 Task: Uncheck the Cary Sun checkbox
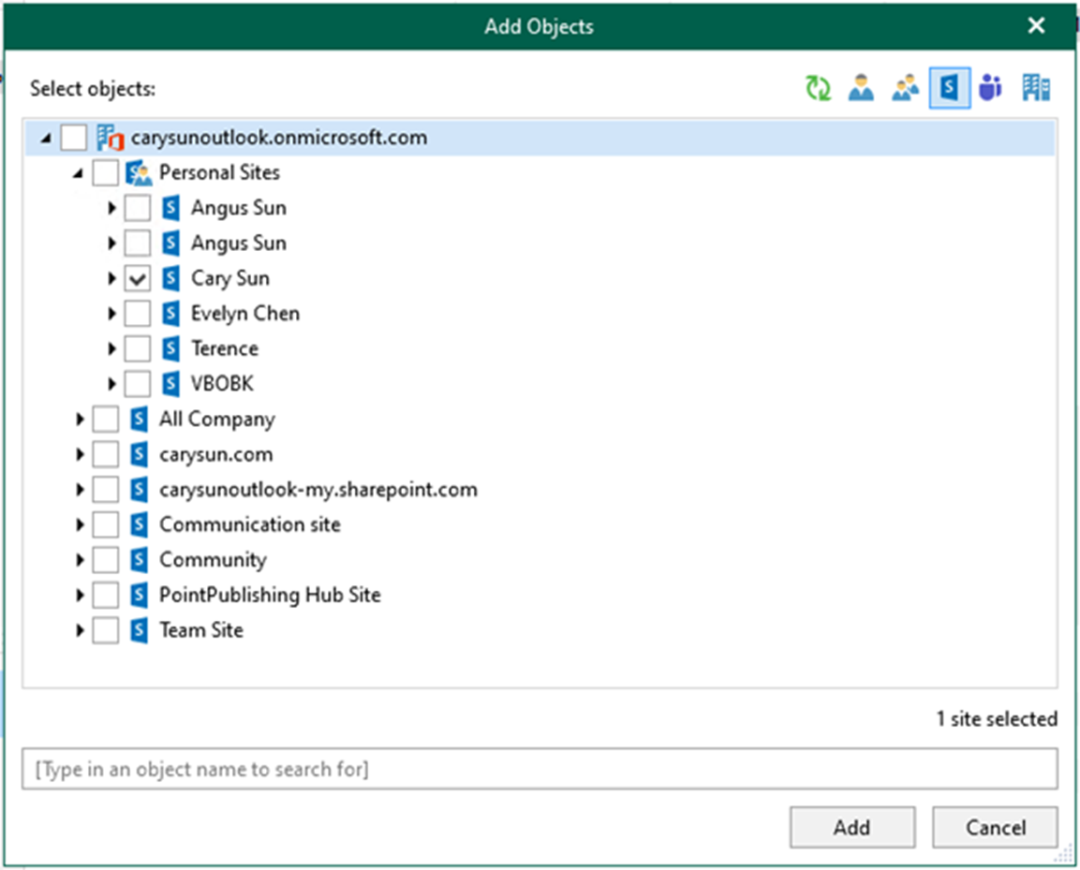pos(138,278)
